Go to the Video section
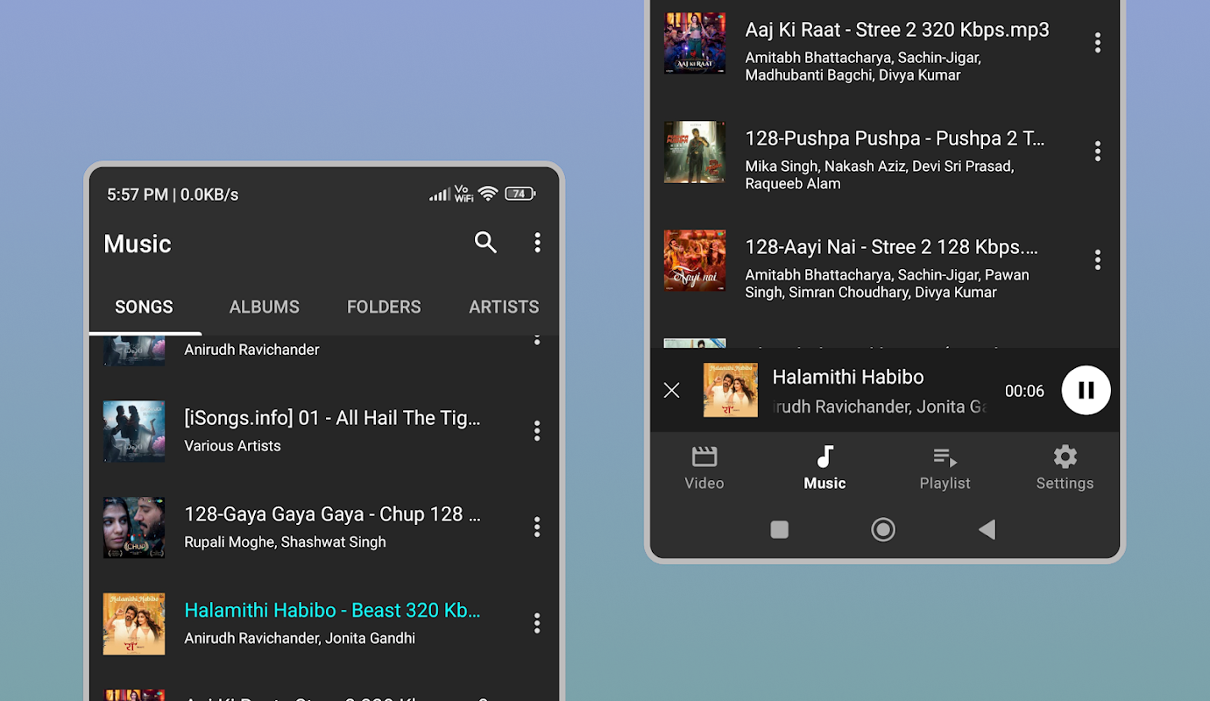This screenshot has width=1210, height=701. (704, 468)
